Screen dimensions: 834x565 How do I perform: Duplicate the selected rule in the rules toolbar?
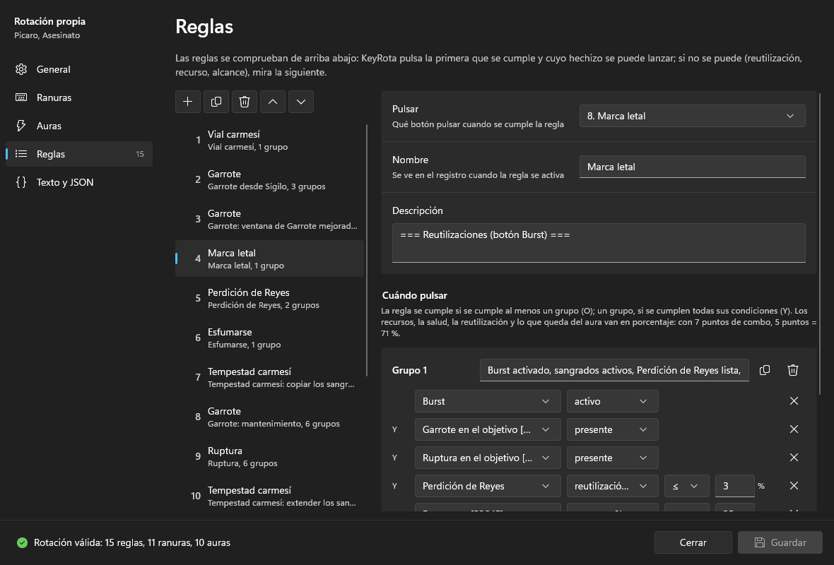(216, 102)
